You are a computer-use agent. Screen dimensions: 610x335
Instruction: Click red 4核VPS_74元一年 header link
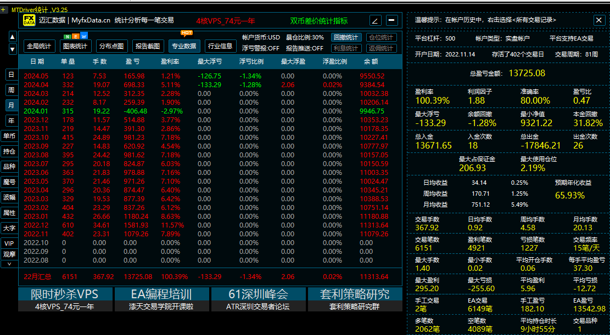click(x=226, y=21)
